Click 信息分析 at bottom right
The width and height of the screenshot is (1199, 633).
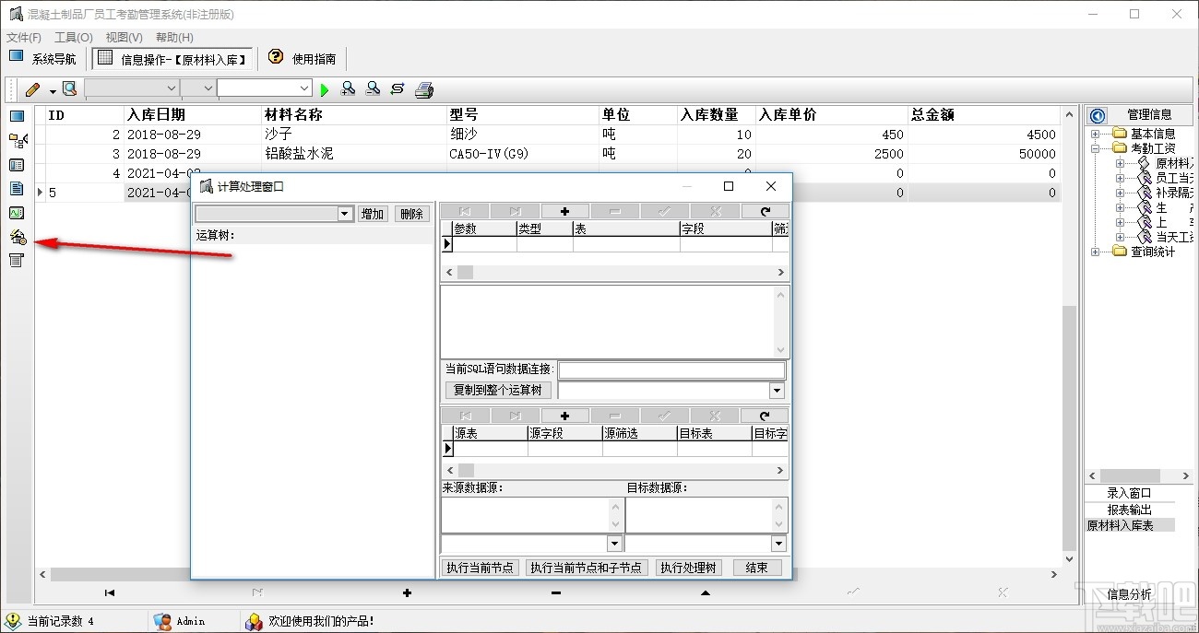coord(1129,594)
